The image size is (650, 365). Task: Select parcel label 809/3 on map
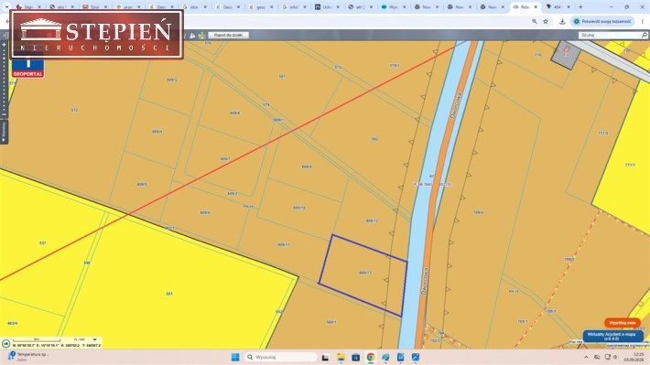(x=171, y=80)
